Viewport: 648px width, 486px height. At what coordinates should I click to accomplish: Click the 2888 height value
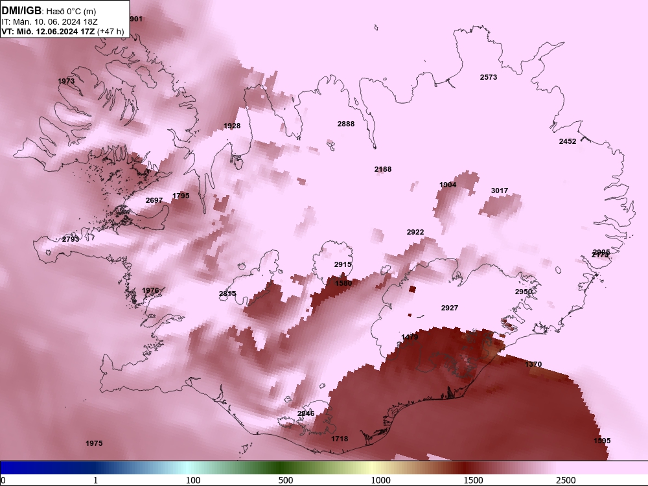(346, 124)
